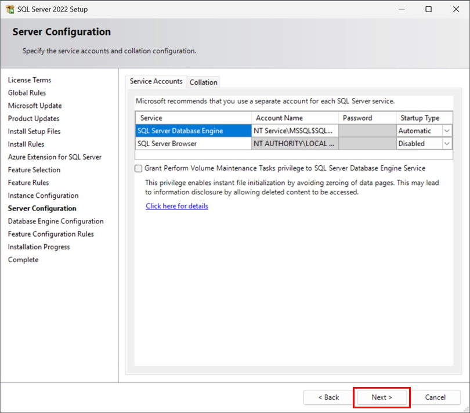This screenshot has width=470, height=413.
Task: Cancel the SQL Server setup
Action: click(x=435, y=397)
